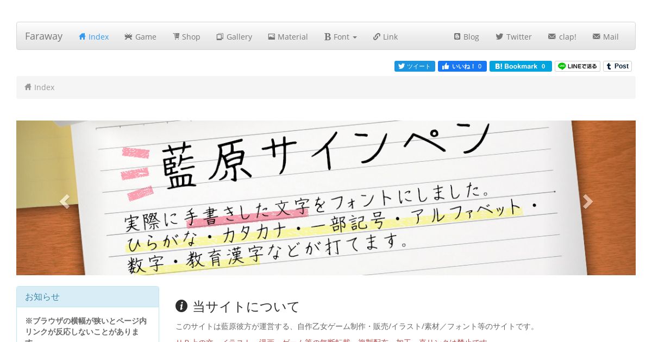Click the Index breadcrumb text
Viewport: 652px width, 342px height.
pyautogui.click(x=44, y=87)
